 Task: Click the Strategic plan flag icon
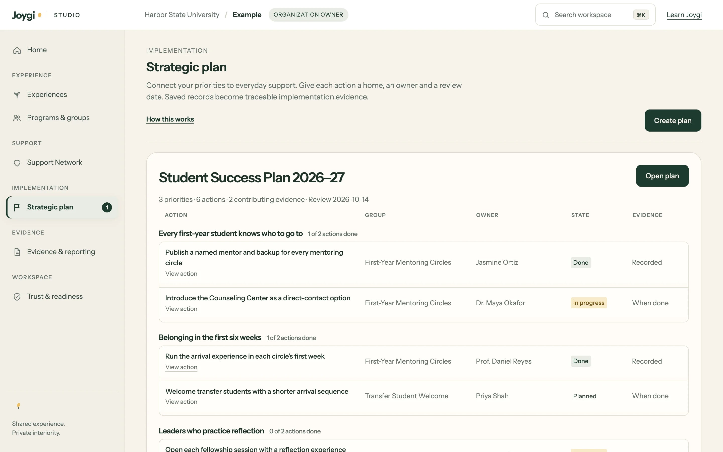[x=17, y=207]
